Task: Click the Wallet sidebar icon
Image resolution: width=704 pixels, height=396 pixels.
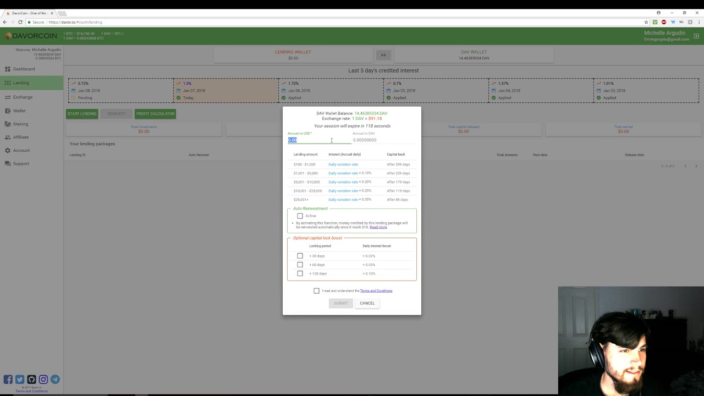Action: point(8,111)
